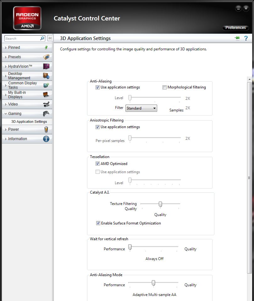Open help with the question mark icon
This screenshot has height=301, width=254.
[x=246, y=38]
